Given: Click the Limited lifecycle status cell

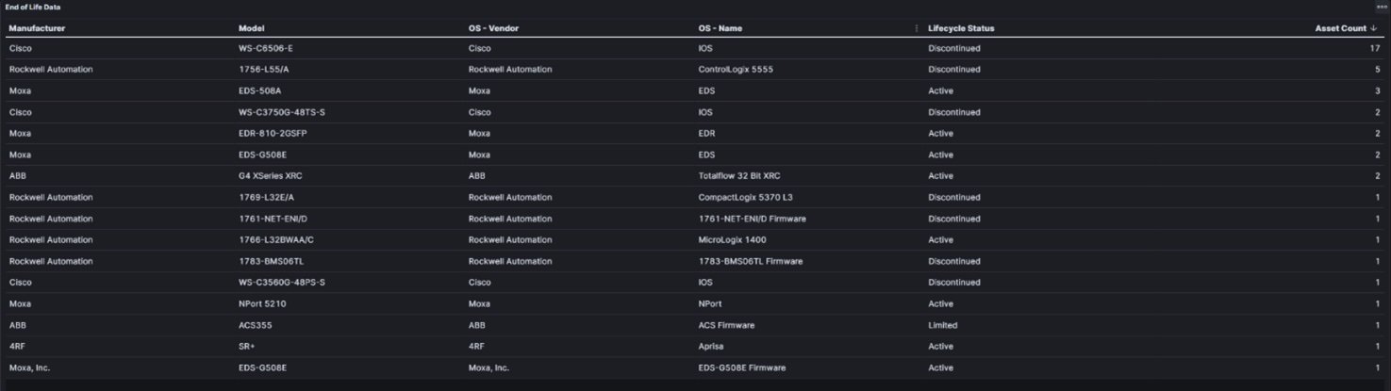Looking at the screenshot, I should point(942,325).
